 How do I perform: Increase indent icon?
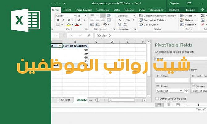coord(98,24)
